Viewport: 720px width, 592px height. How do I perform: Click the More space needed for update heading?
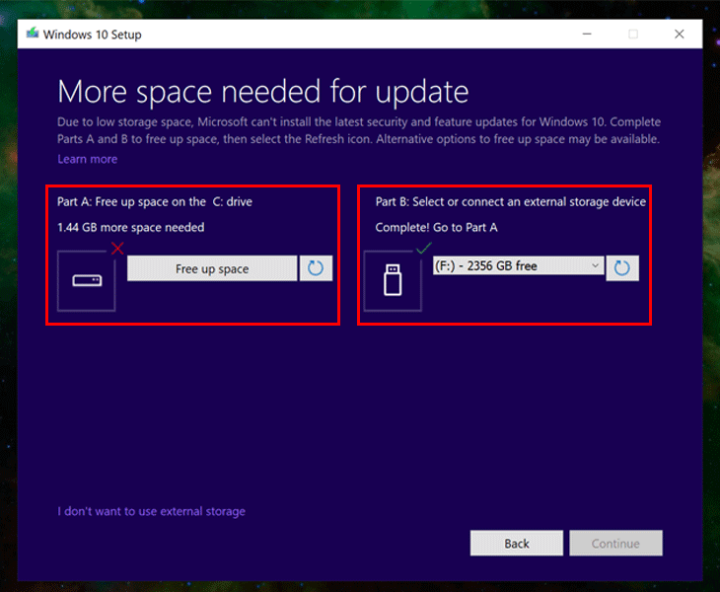[x=263, y=92]
